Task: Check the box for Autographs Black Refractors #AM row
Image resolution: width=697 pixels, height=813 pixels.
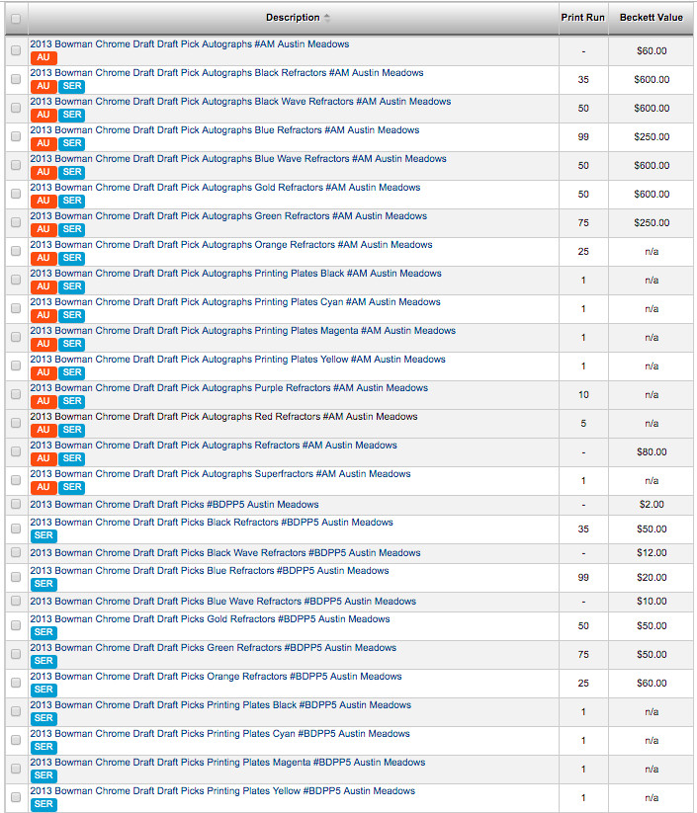Action: click(16, 79)
